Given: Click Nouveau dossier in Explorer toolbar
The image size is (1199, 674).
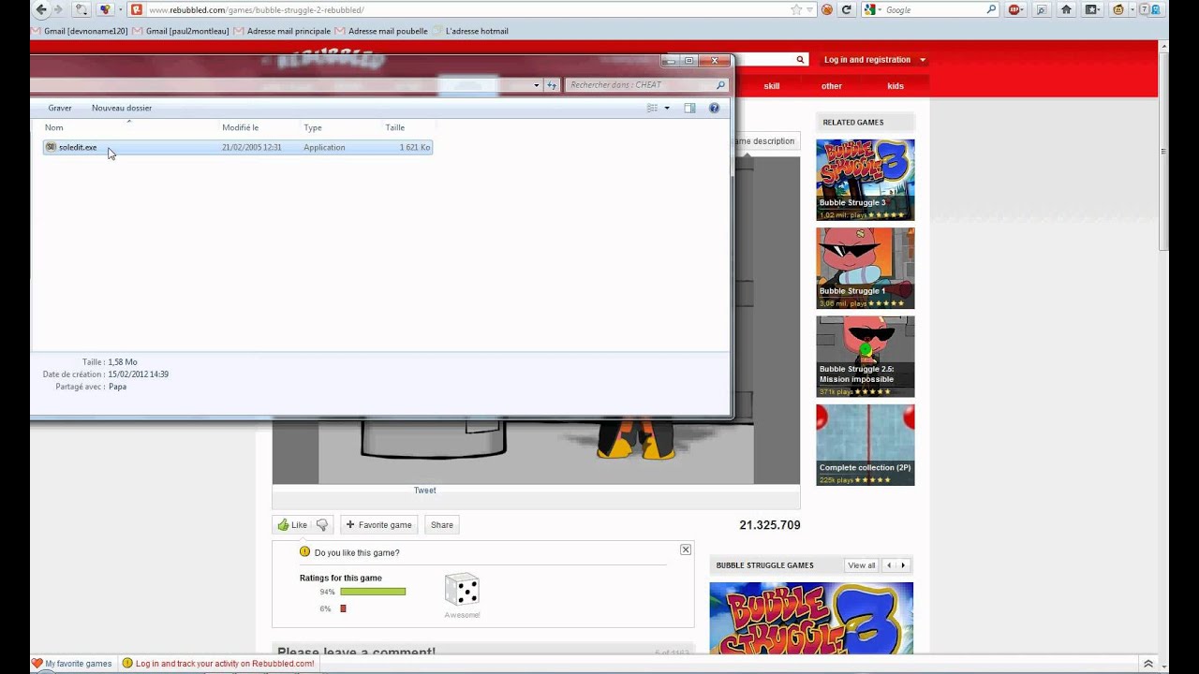Looking at the screenshot, I should [x=122, y=108].
